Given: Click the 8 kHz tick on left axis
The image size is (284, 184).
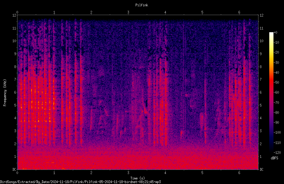Looking at the screenshot, I should [15, 67].
